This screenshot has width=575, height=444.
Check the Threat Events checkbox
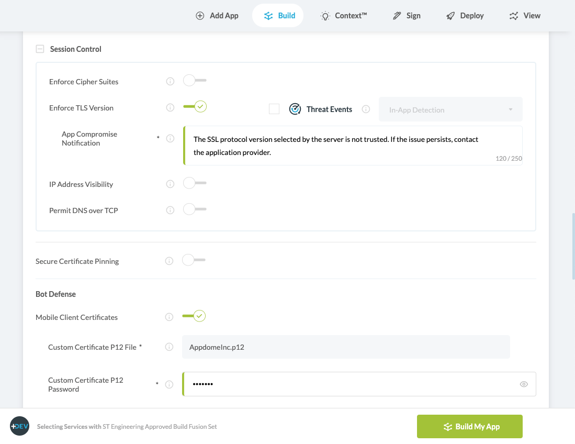(275, 109)
